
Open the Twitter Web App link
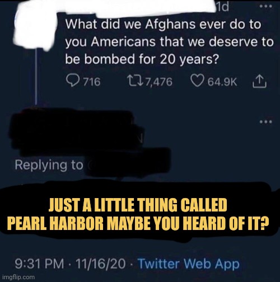189,264
